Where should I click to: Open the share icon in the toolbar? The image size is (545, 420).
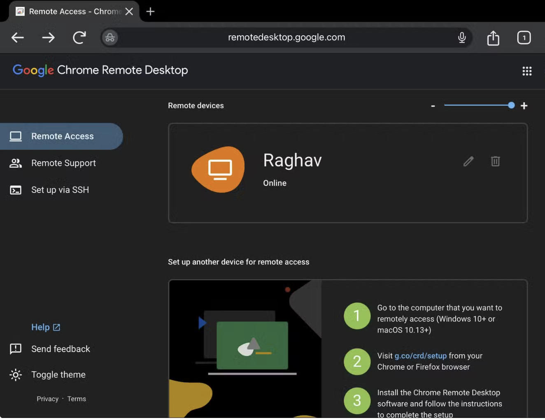click(493, 38)
